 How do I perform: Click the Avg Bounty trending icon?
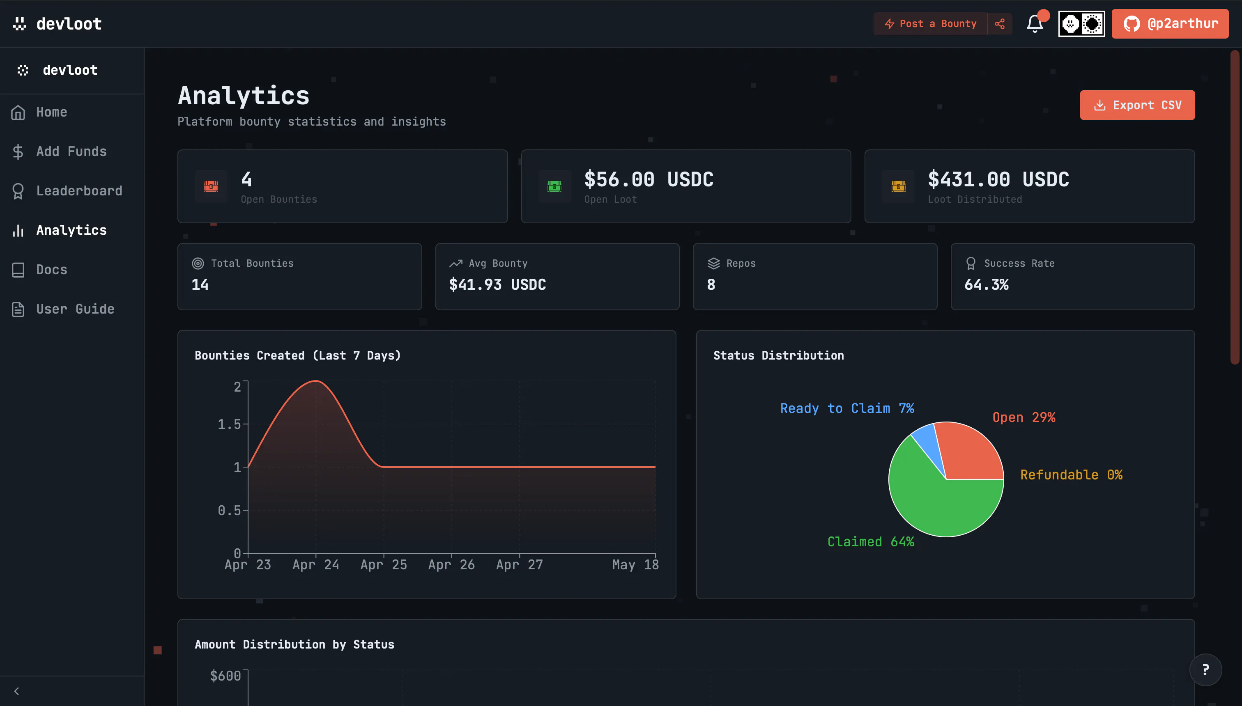pos(455,263)
